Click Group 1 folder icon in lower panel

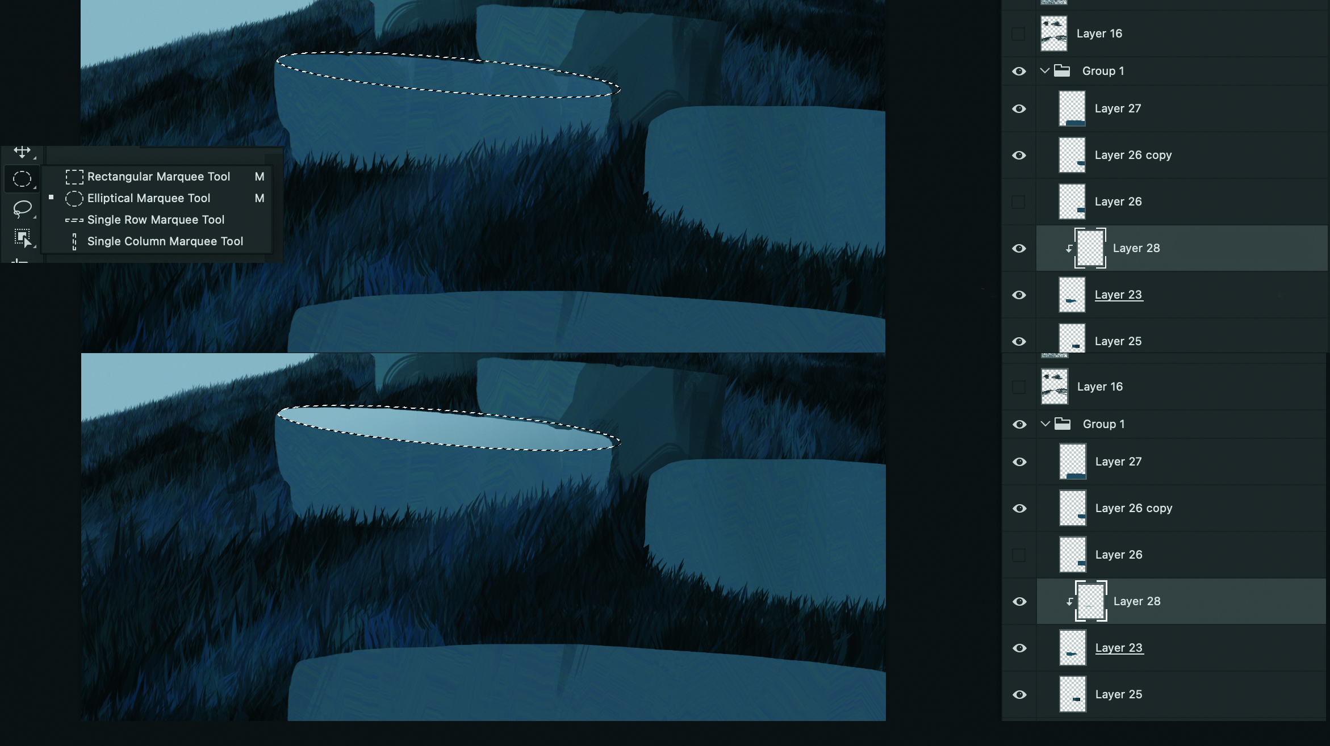pos(1063,424)
